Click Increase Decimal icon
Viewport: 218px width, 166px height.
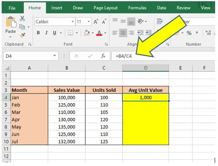pyautogui.click(x=208, y=33)
